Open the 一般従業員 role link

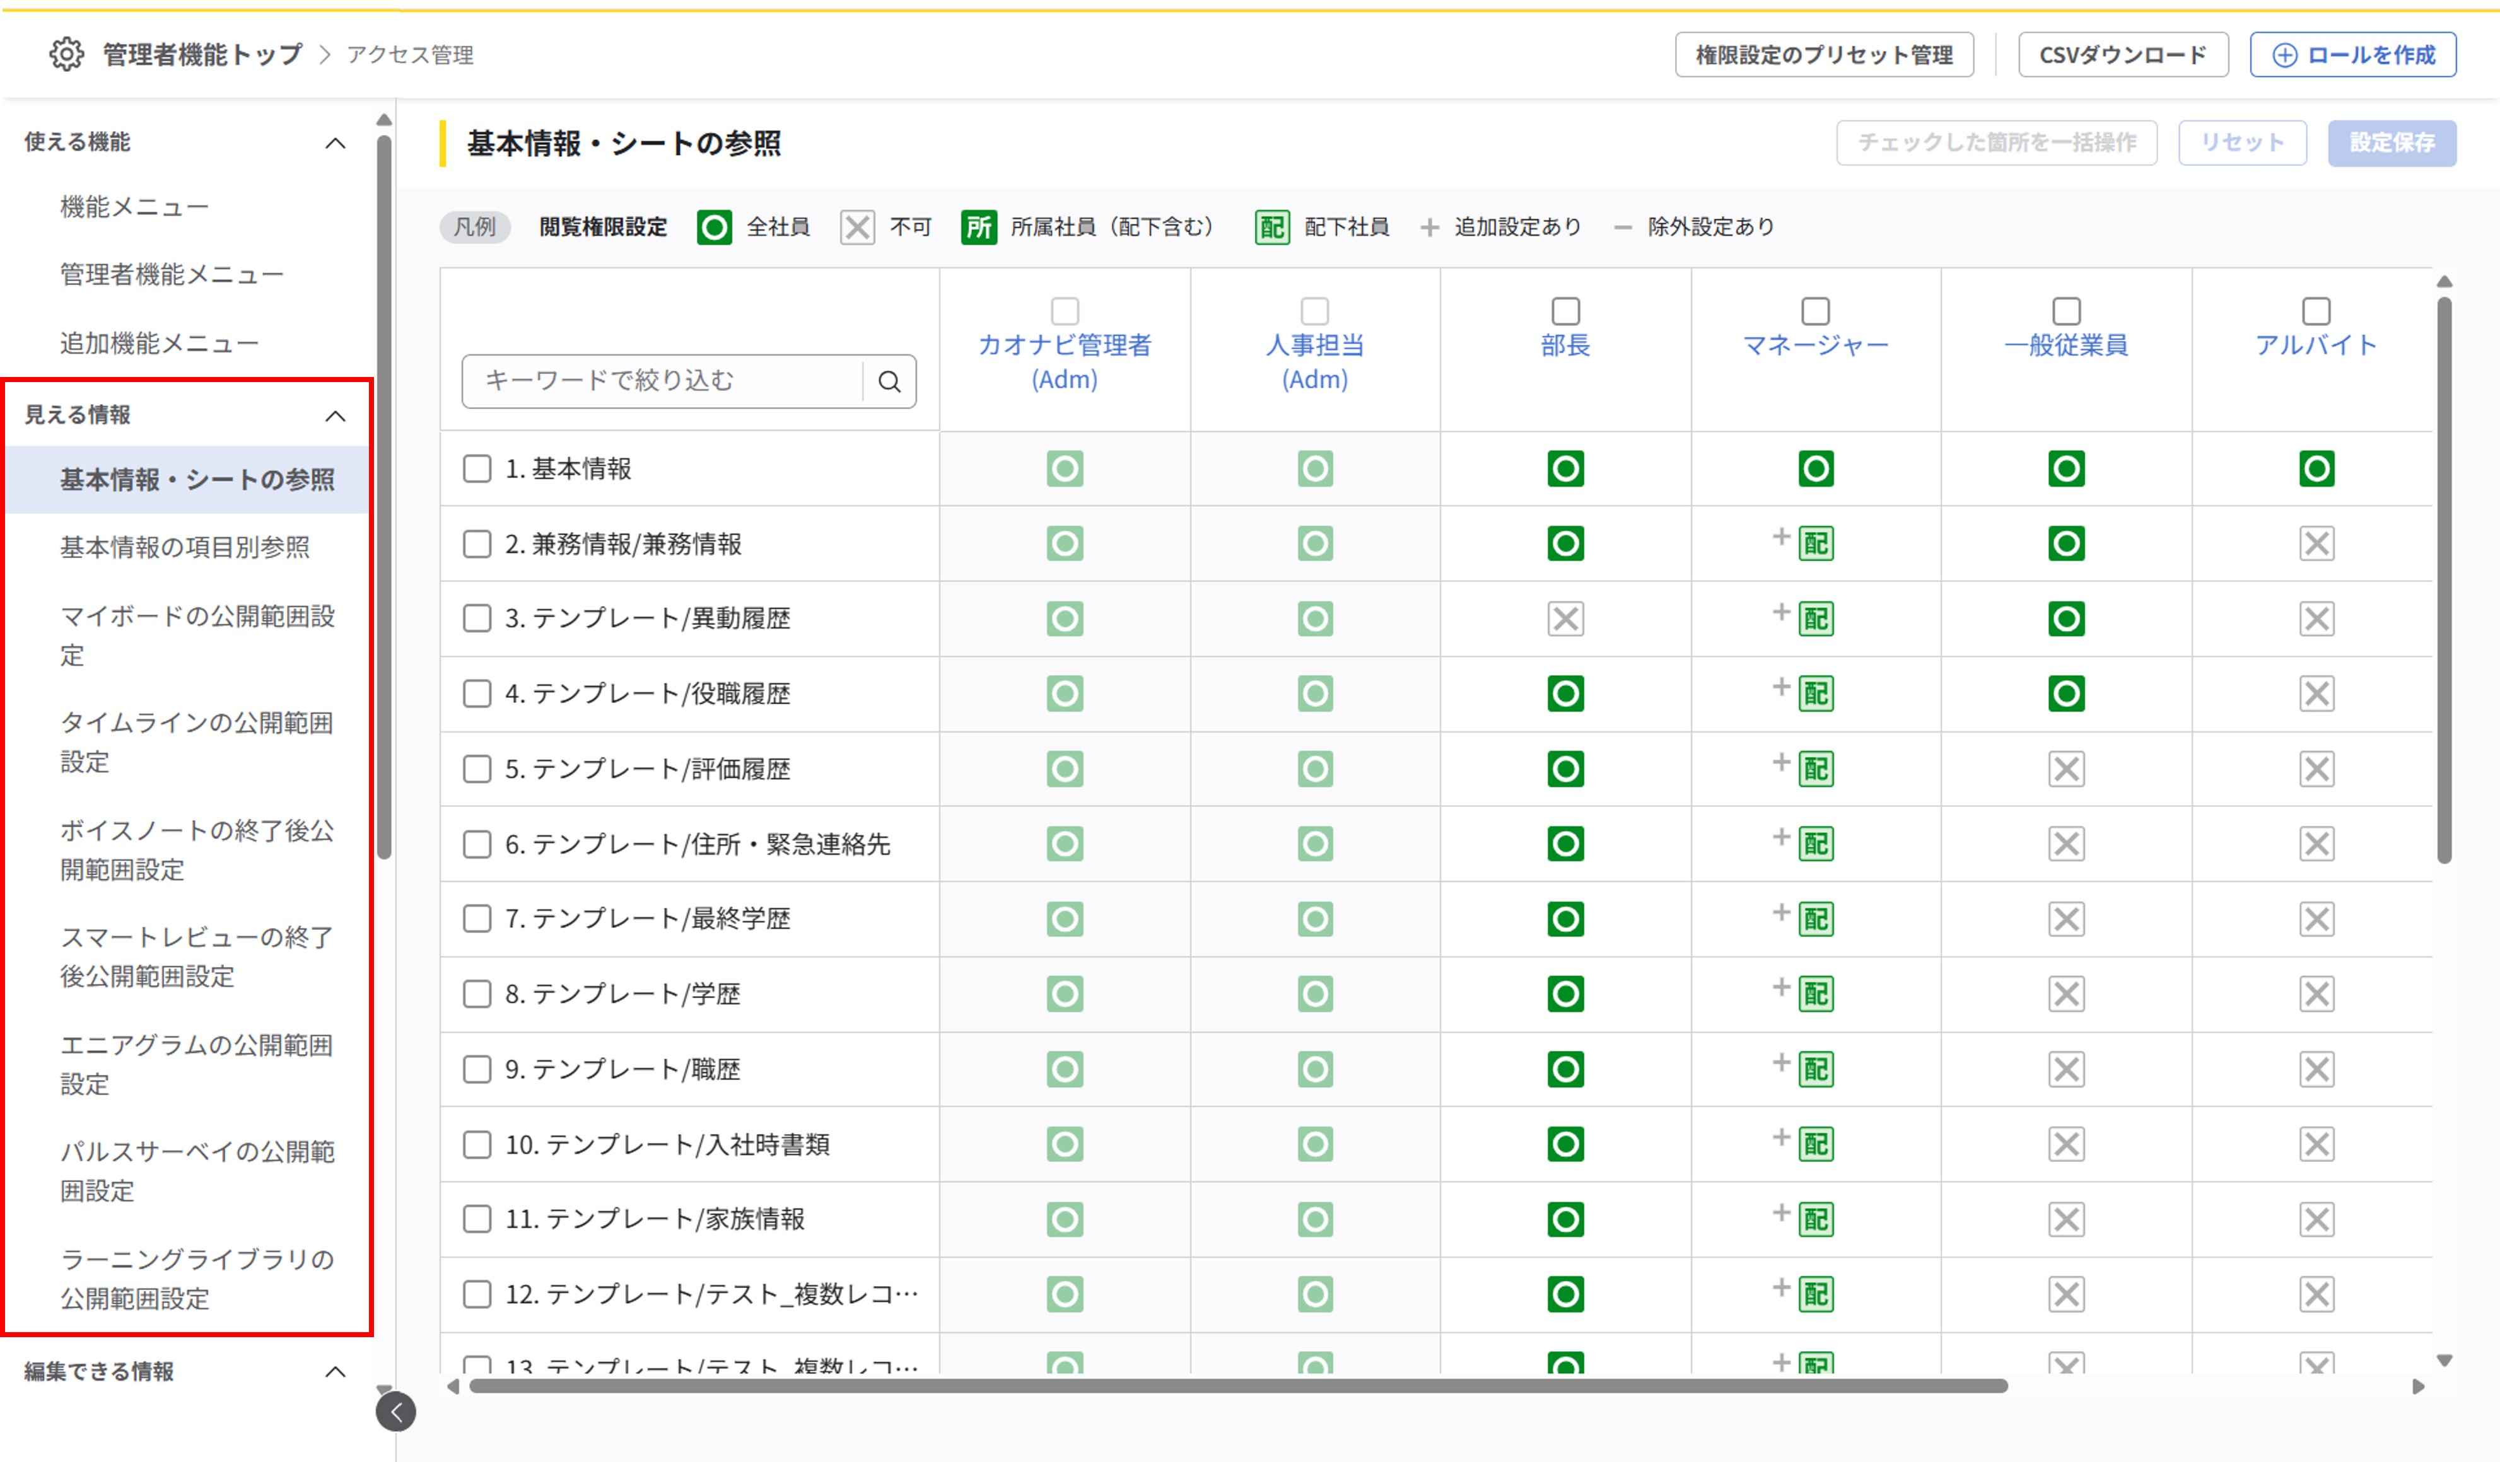click(2067, 345)
